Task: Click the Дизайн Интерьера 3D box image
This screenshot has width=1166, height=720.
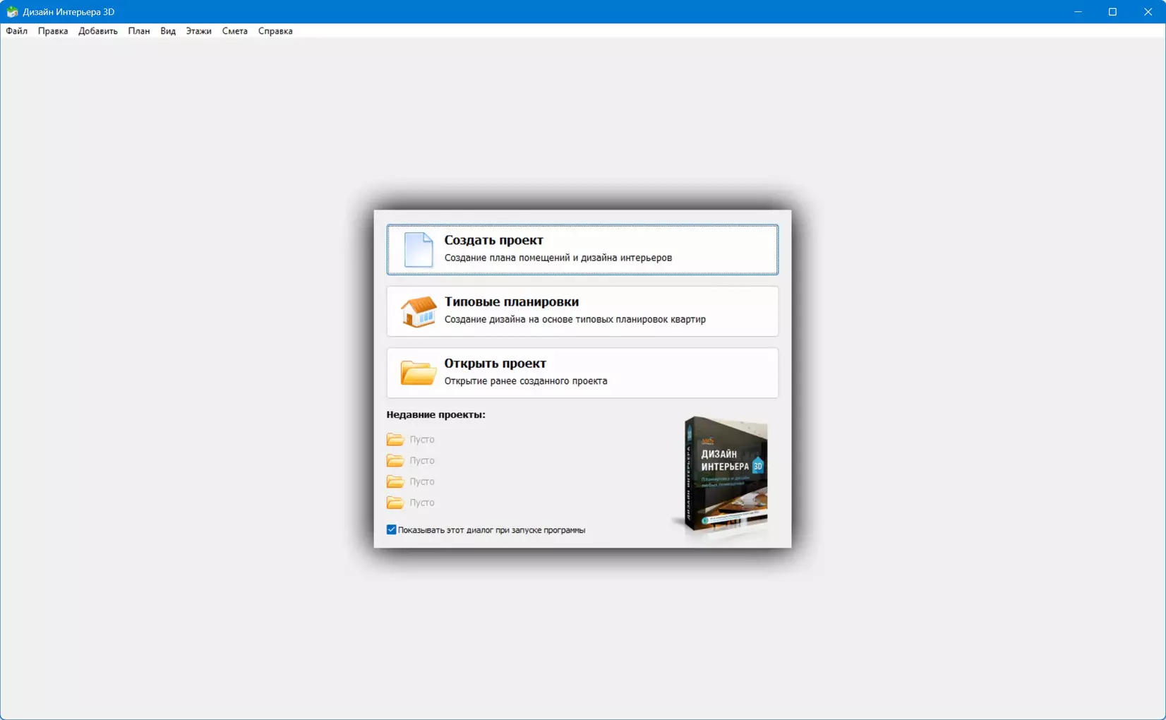Action: pos(725,473)
